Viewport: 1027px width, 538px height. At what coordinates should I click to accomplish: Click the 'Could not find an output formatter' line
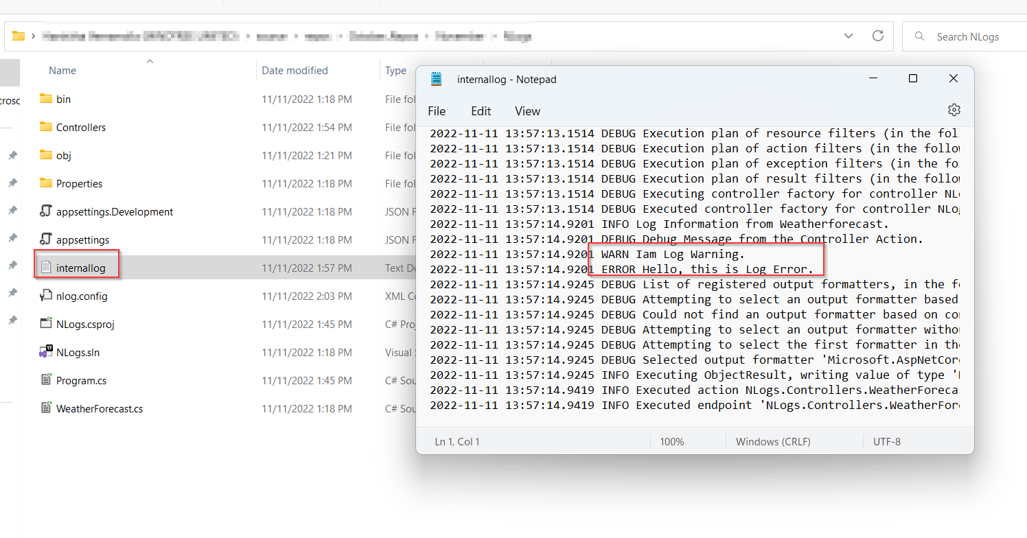(694, 315)
